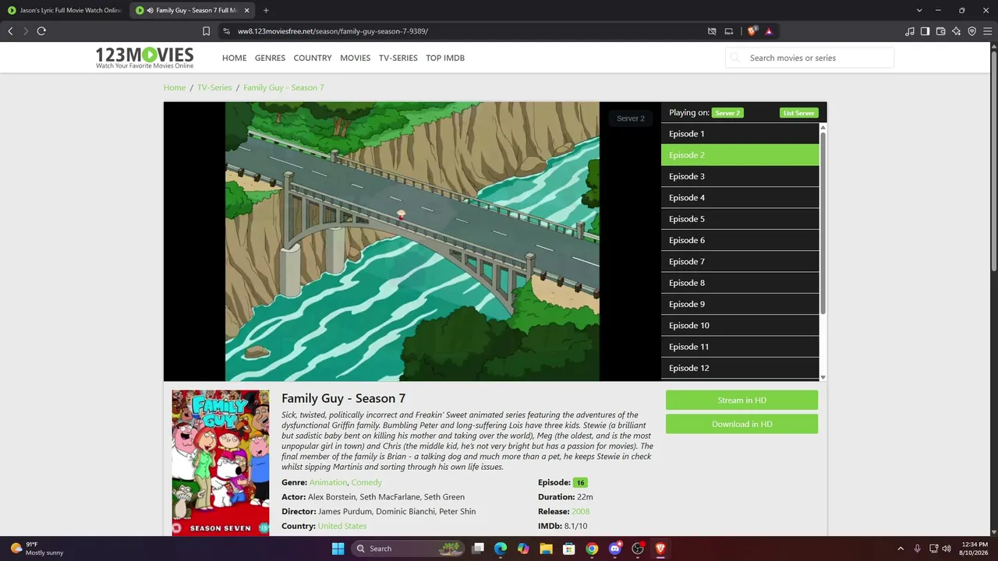This screenshot has width=998, height=561.
Task: Open Google Chrome from the taskbar
Action: (592, 549)
